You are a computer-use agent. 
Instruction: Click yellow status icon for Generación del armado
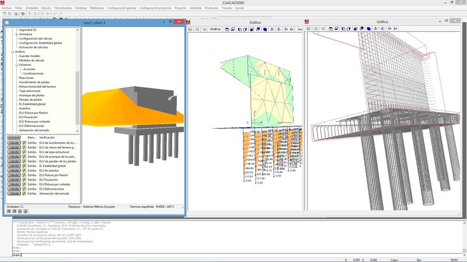pos(24,193)
